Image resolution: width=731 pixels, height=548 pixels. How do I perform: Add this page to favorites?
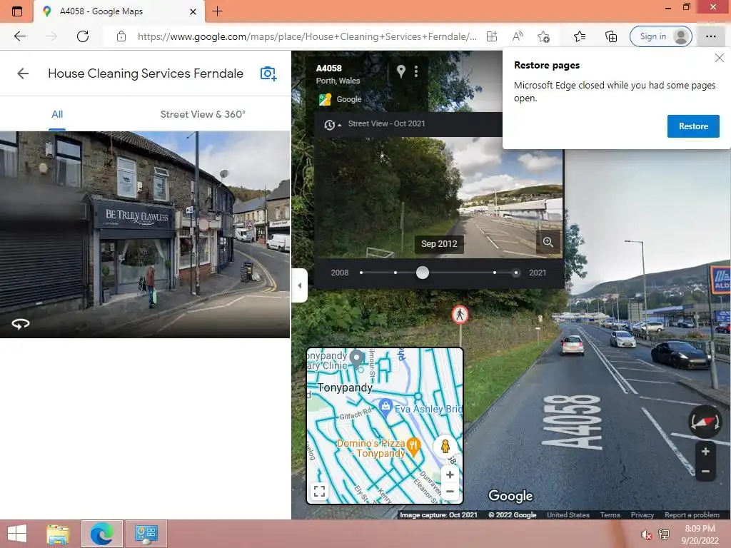point(543,36)
